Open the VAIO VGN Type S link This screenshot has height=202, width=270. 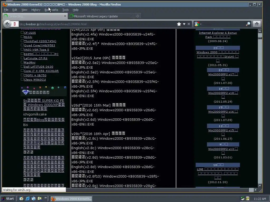(x=36, y=49)
